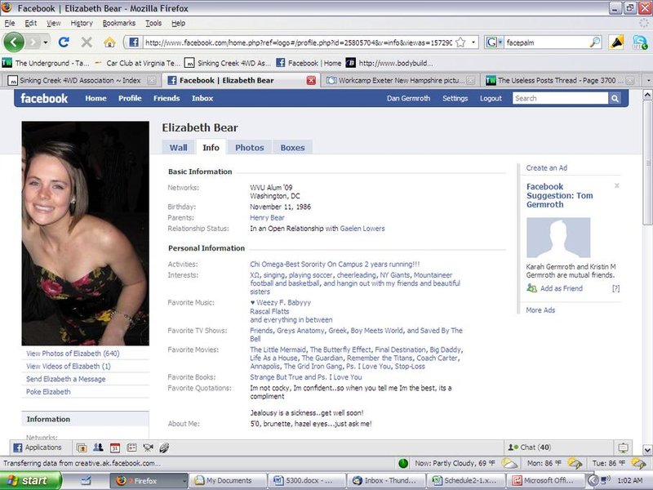Click the volume icon in system tray

point(606,480)
